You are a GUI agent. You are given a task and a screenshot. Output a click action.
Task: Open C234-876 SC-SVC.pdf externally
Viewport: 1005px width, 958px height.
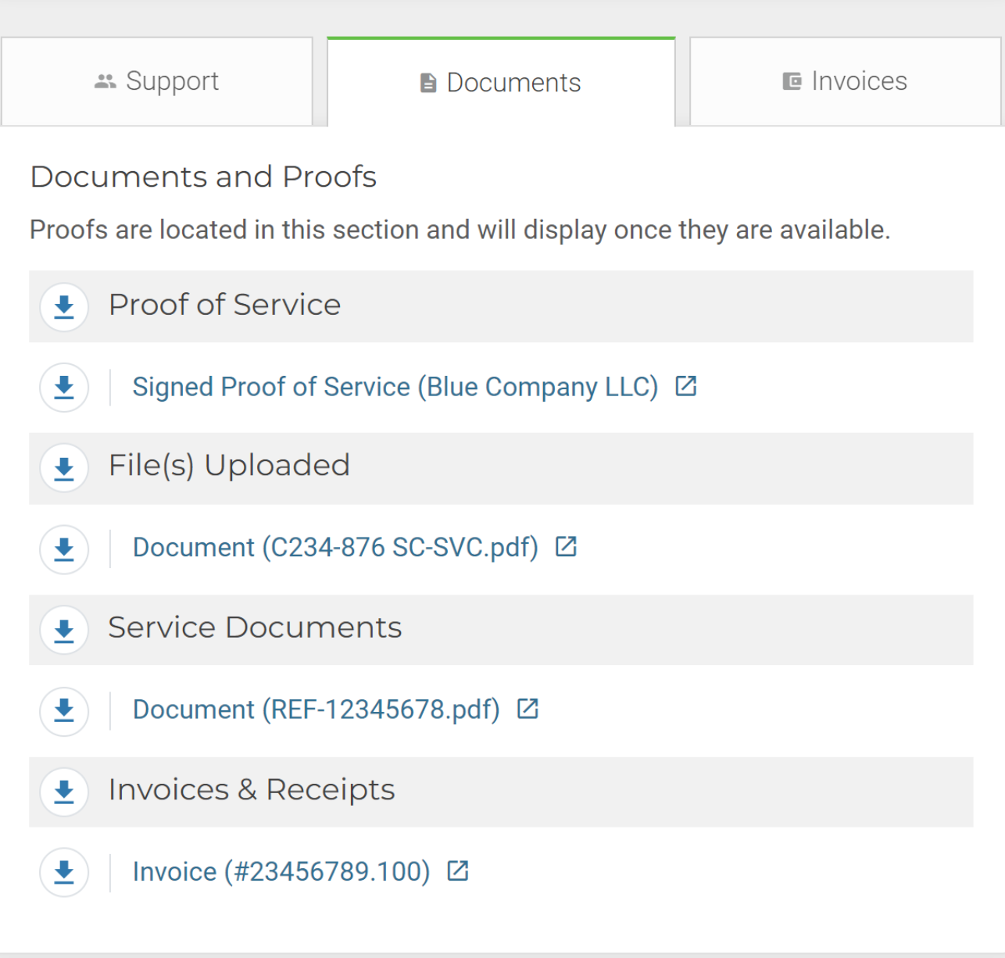point(565,546)
